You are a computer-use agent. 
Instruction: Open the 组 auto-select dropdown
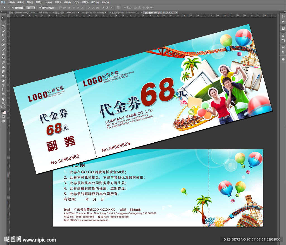pyautogui.click(x=31, y=8)
